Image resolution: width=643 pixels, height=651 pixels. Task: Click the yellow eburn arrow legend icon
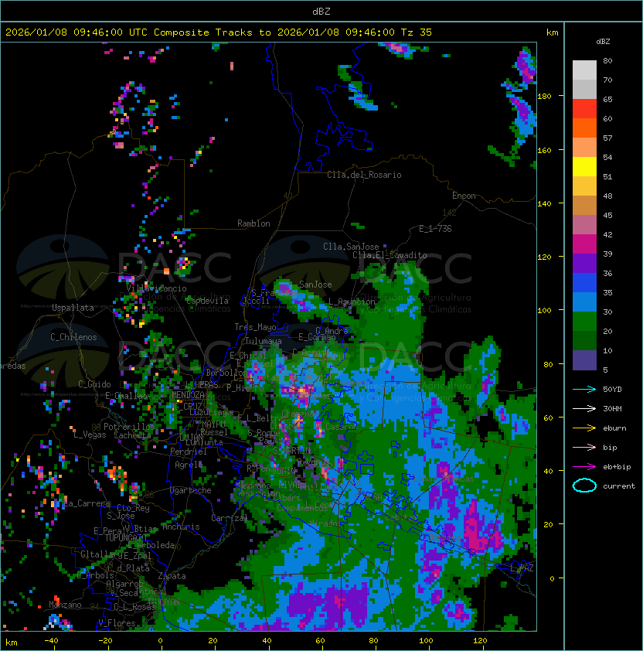tap(584, 428)
